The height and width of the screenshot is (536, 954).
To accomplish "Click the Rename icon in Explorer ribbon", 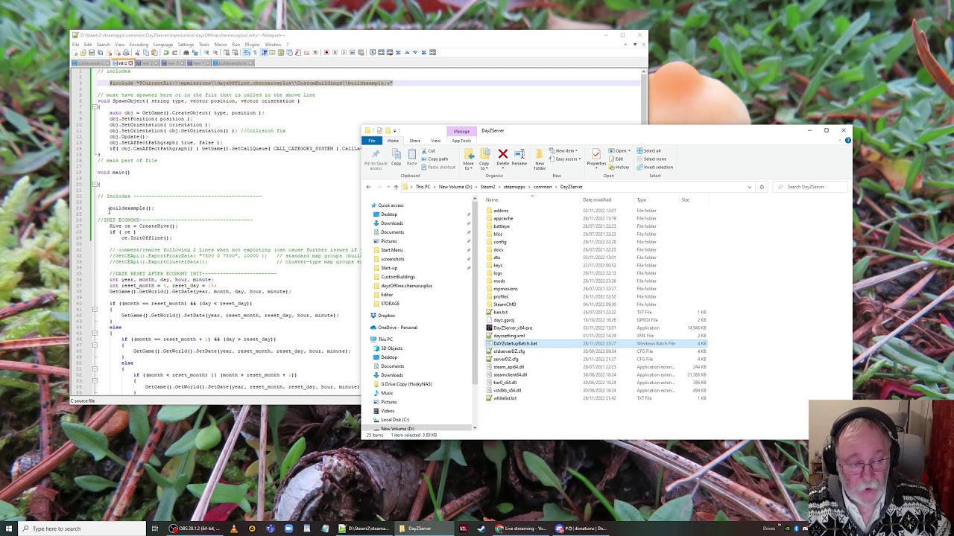I will (519, 154).
